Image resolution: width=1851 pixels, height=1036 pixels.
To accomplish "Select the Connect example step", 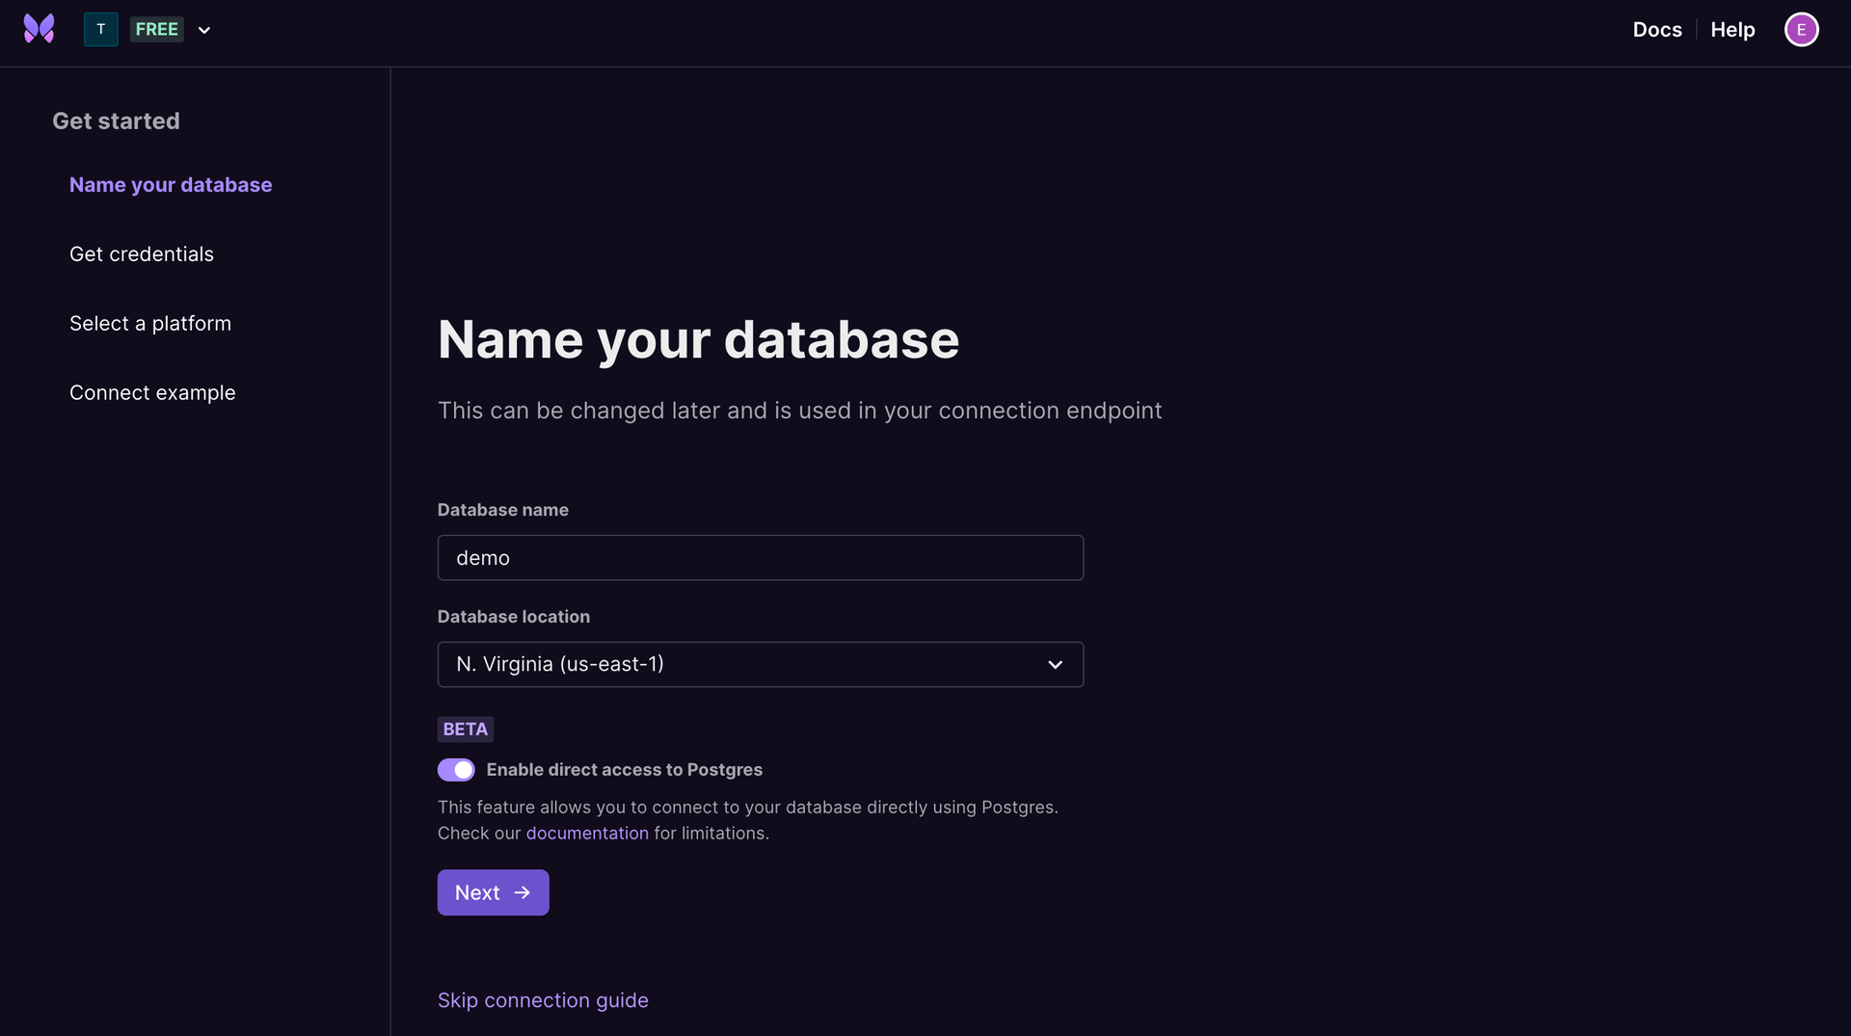I will [x=152, y=392].
